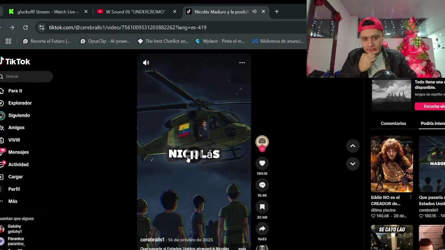The height and width of the screenshot is (250, 445).
Task: Expand the video description with más
Action: [x=242, y=248]
